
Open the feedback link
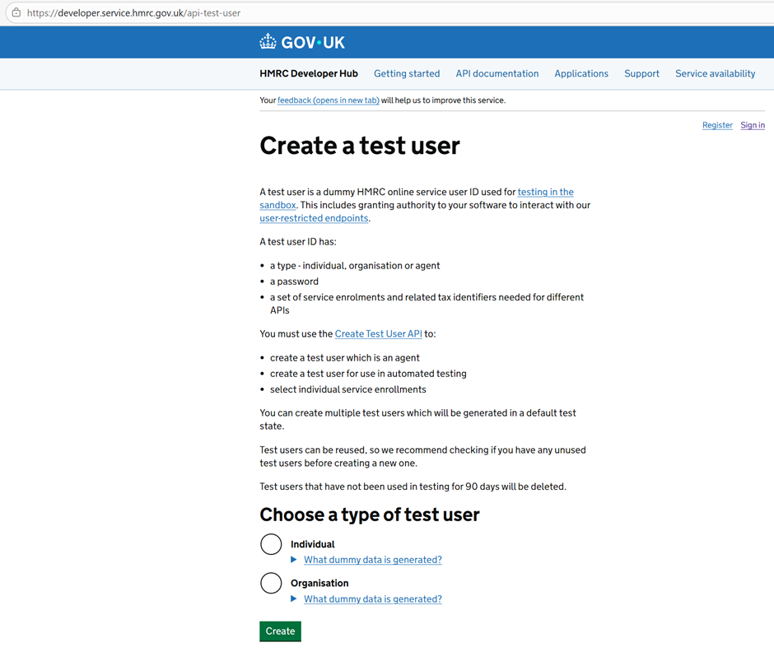(329, 100)
